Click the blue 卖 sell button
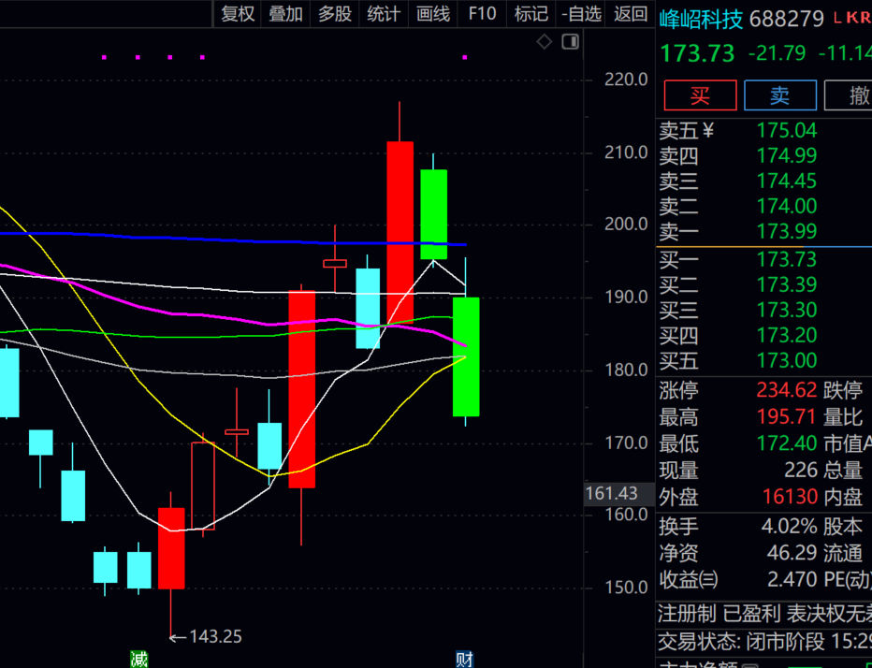872x668 pixels. (779, 95)
